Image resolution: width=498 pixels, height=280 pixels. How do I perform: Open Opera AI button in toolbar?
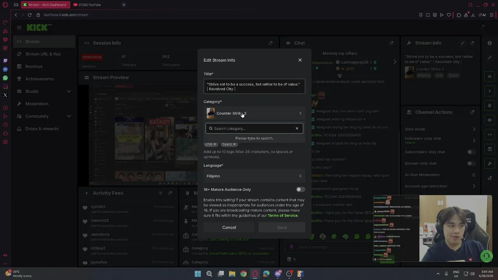tap(482, 15)
